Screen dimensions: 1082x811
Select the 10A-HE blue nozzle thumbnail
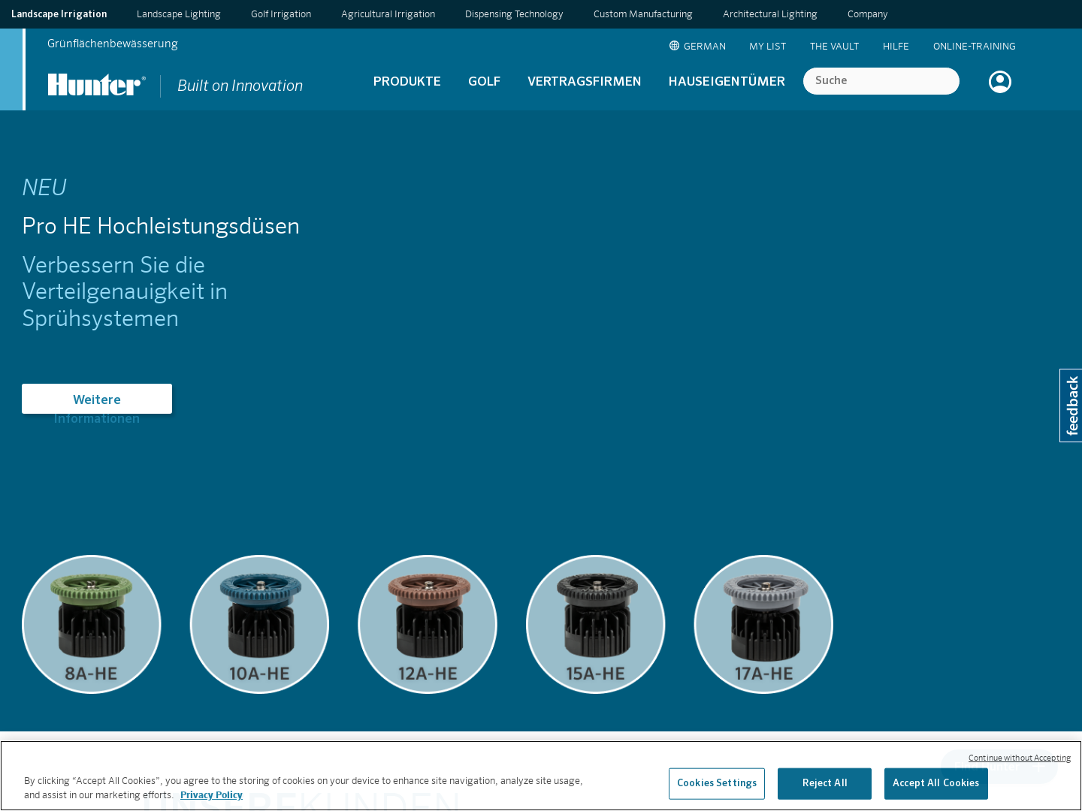click(259, 624)
